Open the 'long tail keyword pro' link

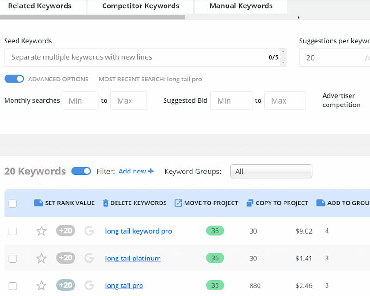click(138, 231)
